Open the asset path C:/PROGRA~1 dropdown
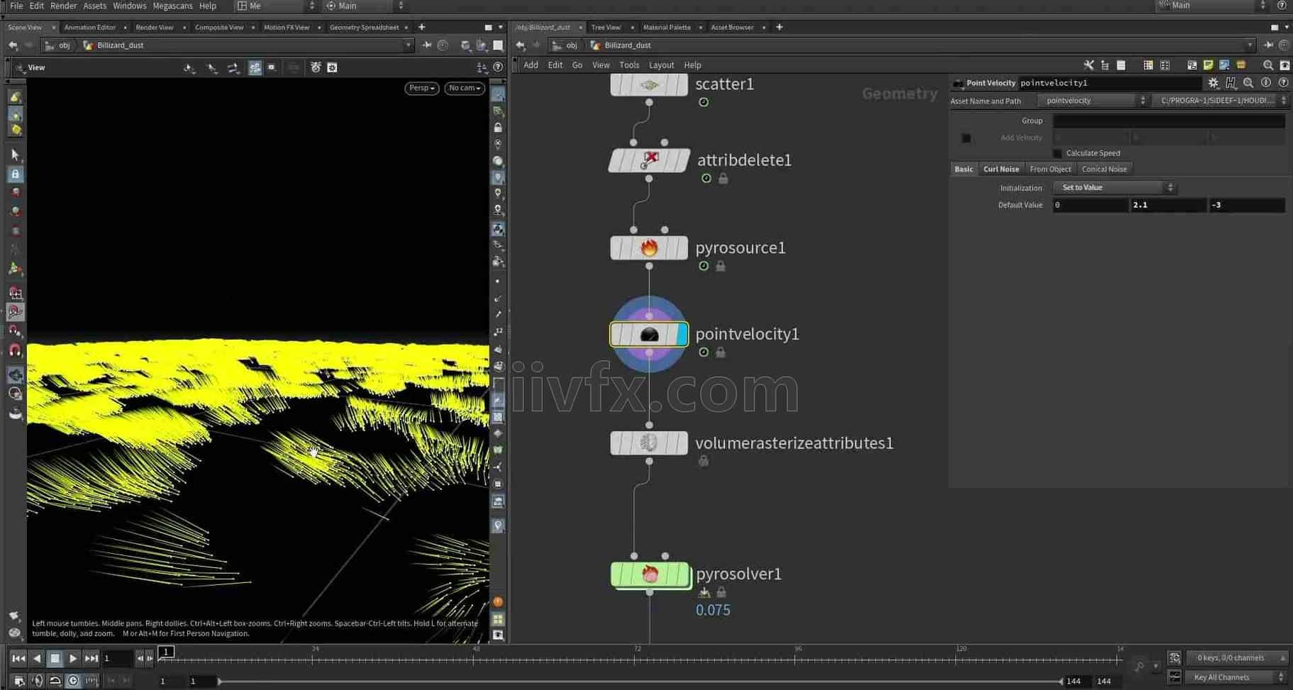 (x=1220, y=101)
